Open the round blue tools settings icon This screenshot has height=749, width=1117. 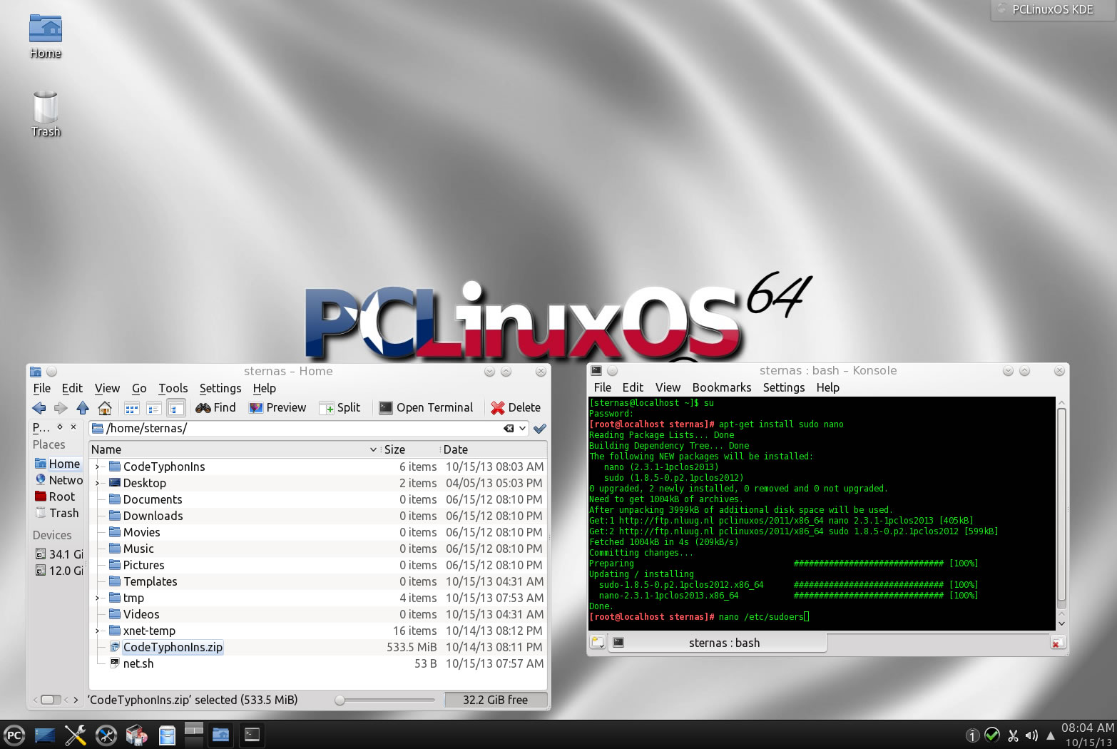[106, 735]
